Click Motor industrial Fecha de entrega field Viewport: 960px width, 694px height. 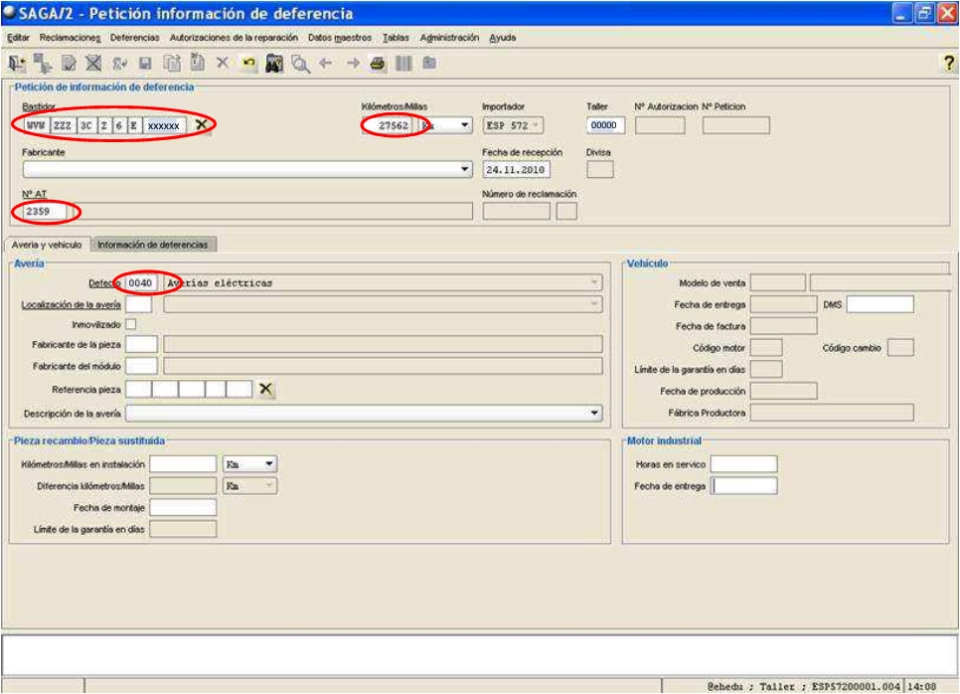point(744,485)
